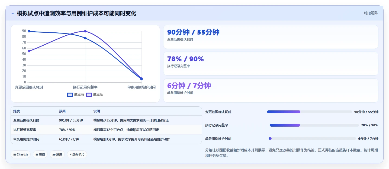
Task: Click table cell 执行记录完整率
Action: click(x=25, y=130)
